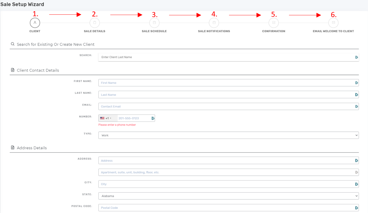Focus the Enter Client Last Name search box
The image size is (368, 213).
point(229,57)
